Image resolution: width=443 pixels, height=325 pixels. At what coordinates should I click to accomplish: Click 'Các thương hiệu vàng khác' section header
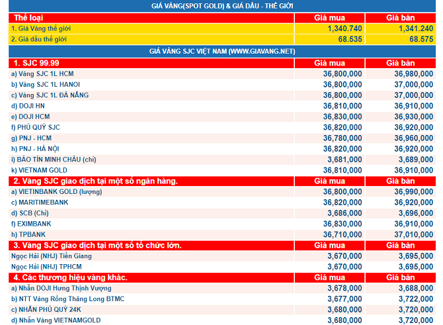coord(71,277)
